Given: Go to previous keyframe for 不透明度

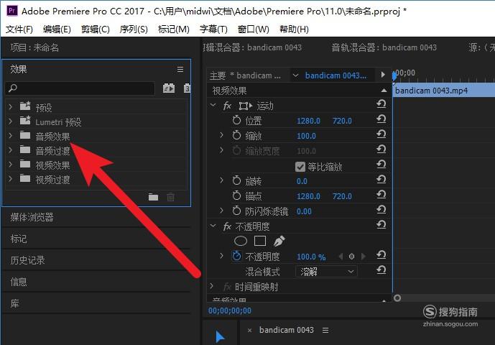Looking at the screenshot, I should 341,257.
